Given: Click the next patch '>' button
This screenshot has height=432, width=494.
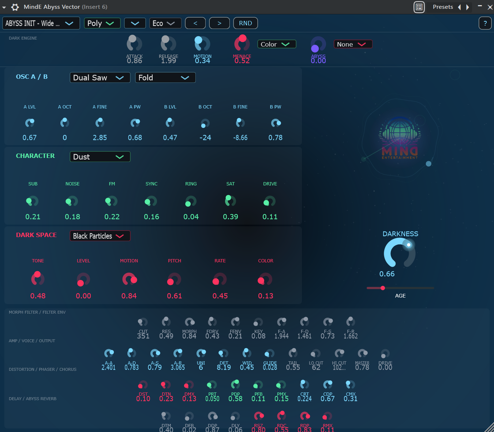Looking at the screenshot, I should [x=220, y=23].
